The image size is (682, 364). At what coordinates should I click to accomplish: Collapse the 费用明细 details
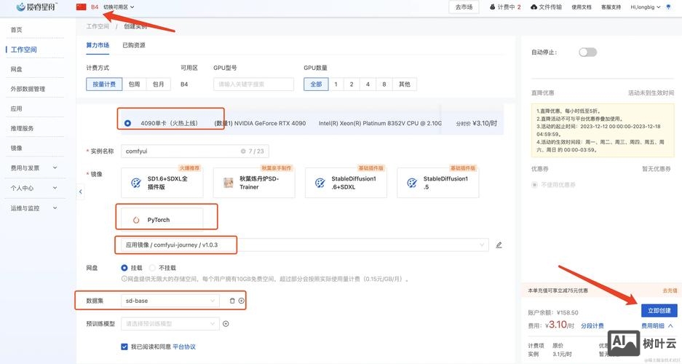[657, 325]
